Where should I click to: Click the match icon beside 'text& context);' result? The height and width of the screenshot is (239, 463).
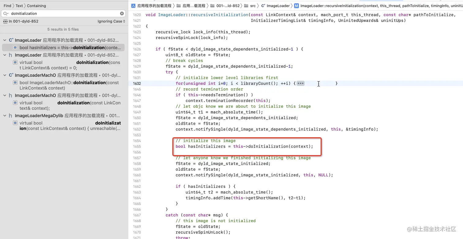[x=15, y=103]
